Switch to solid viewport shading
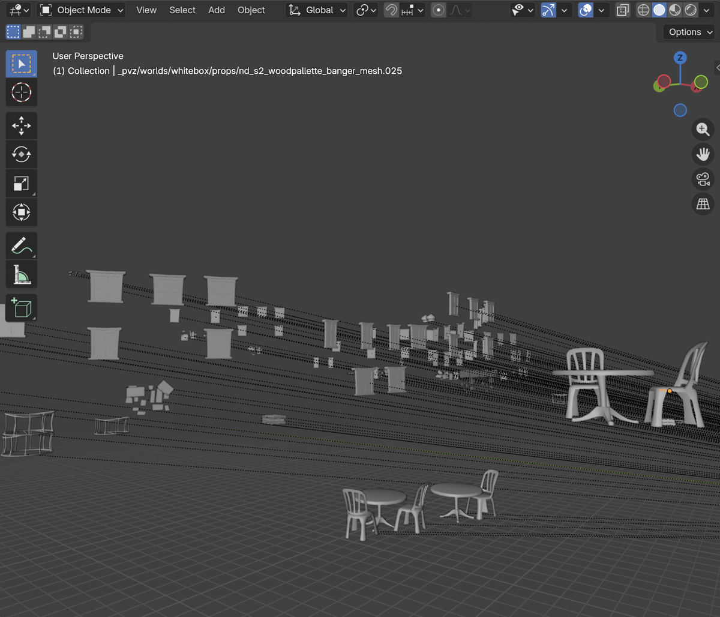The image size is (720, 617). pos(659,10)
